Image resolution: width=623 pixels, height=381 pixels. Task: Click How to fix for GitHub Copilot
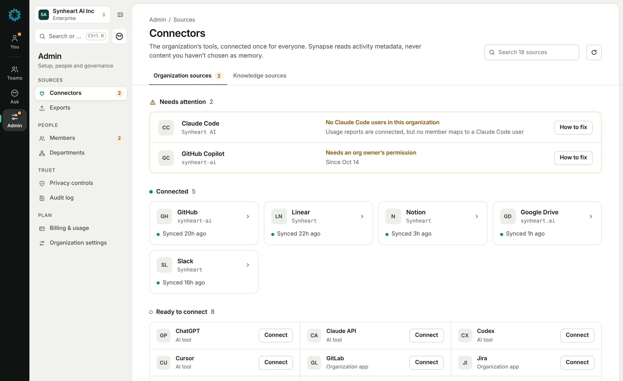[573, 158]
